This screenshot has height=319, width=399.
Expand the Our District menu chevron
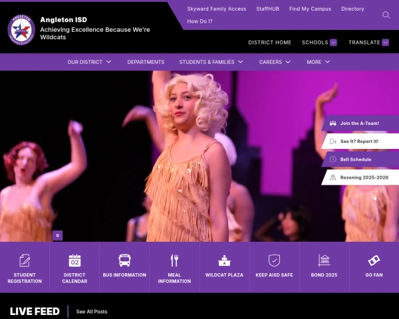click(108, 62)
